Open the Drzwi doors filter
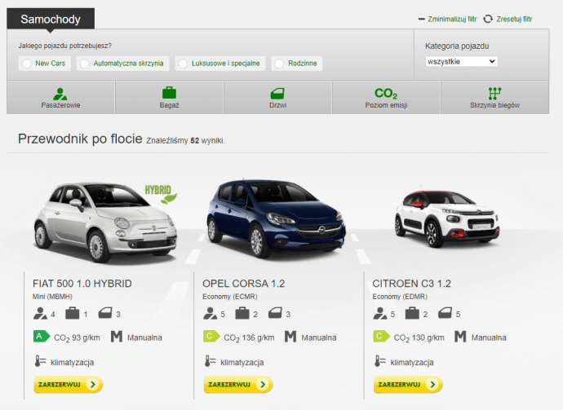The image size is (563, 410). click(x=278, y=97)
